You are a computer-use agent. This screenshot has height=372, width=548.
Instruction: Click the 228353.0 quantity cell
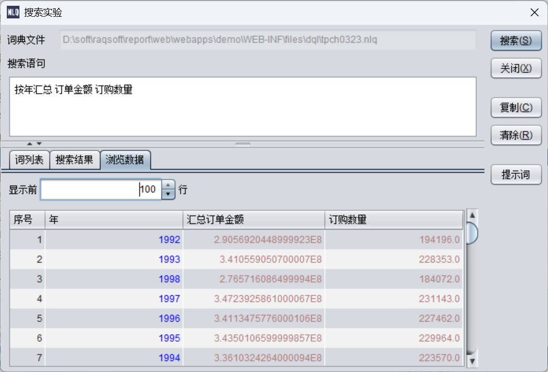click(394, 259)
